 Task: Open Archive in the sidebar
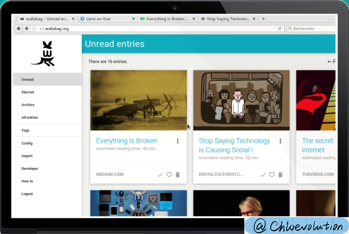point(47,105)
